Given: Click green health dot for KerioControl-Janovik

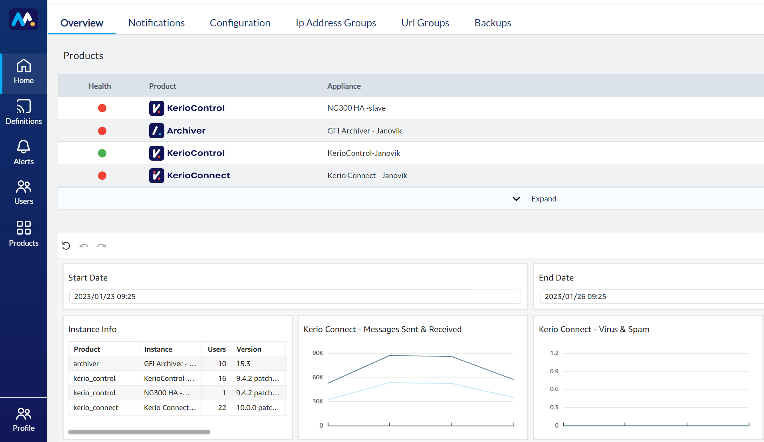Looking at the screenshot, I should (102, 153).
